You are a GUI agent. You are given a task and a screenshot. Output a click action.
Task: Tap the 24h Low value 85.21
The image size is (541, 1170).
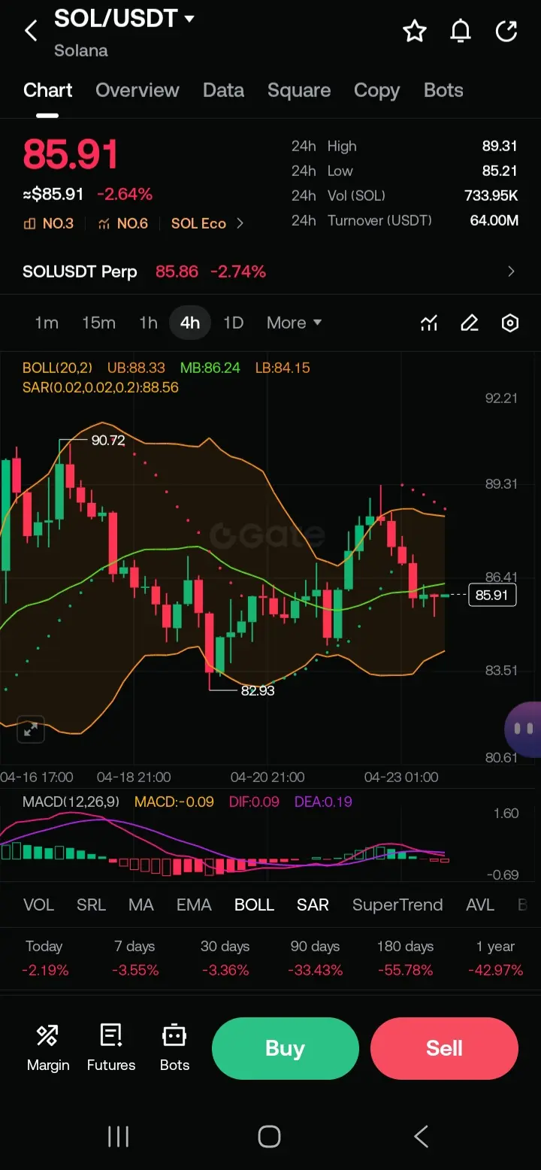pos(500,171)
